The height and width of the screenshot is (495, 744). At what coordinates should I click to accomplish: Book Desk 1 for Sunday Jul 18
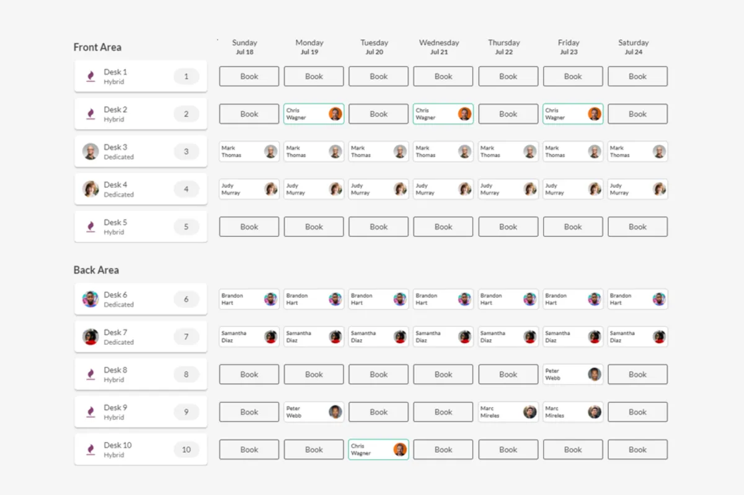click(249, 76)
